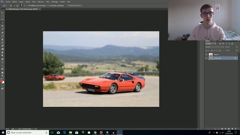Select the Calque 1 layer thumbnail
The height and width of the screenshot is (135, 240).
[211, 54]
